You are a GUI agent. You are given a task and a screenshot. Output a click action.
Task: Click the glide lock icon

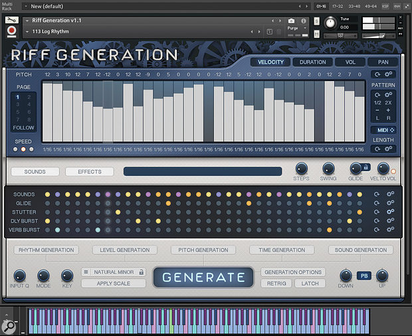coord(365,167)
